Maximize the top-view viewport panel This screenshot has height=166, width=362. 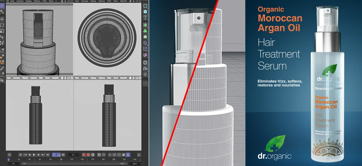(x=140, y=1)
